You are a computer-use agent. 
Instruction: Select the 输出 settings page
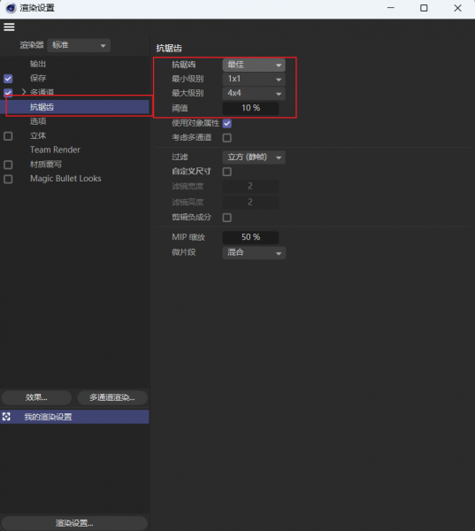click(x=37, y=64)
